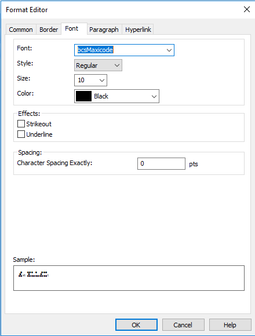
Task: Open the Border tab
Action: (49, 30)
